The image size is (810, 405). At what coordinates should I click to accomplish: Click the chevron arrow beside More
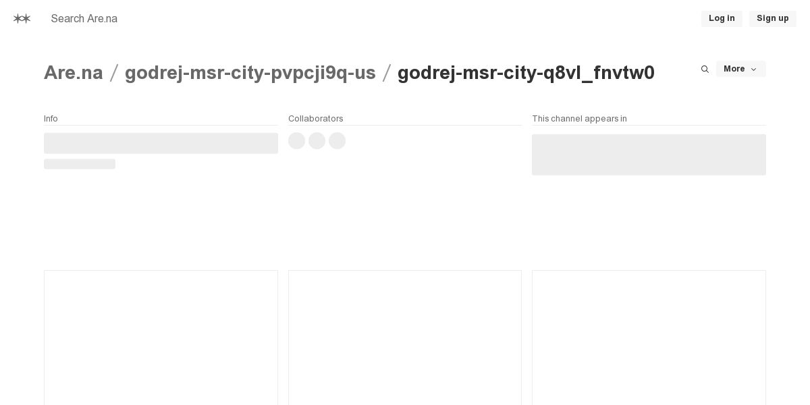click(x=754, y=70)
